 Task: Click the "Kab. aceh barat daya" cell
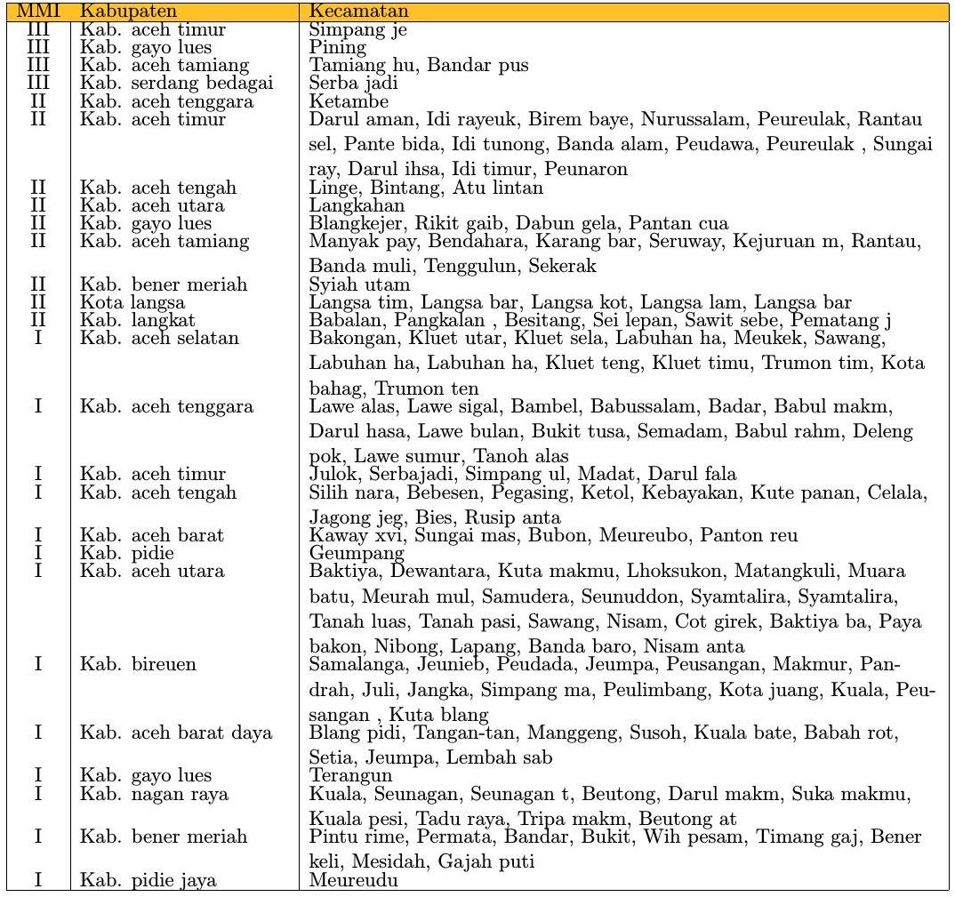pyautogui.click(x=176, y=733)
